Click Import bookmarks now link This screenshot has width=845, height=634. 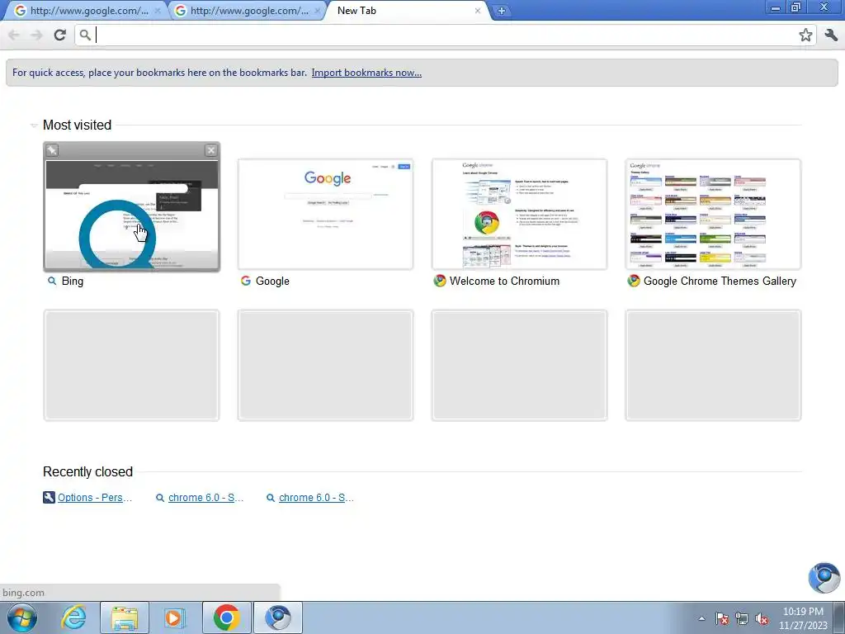pos(366,73)
